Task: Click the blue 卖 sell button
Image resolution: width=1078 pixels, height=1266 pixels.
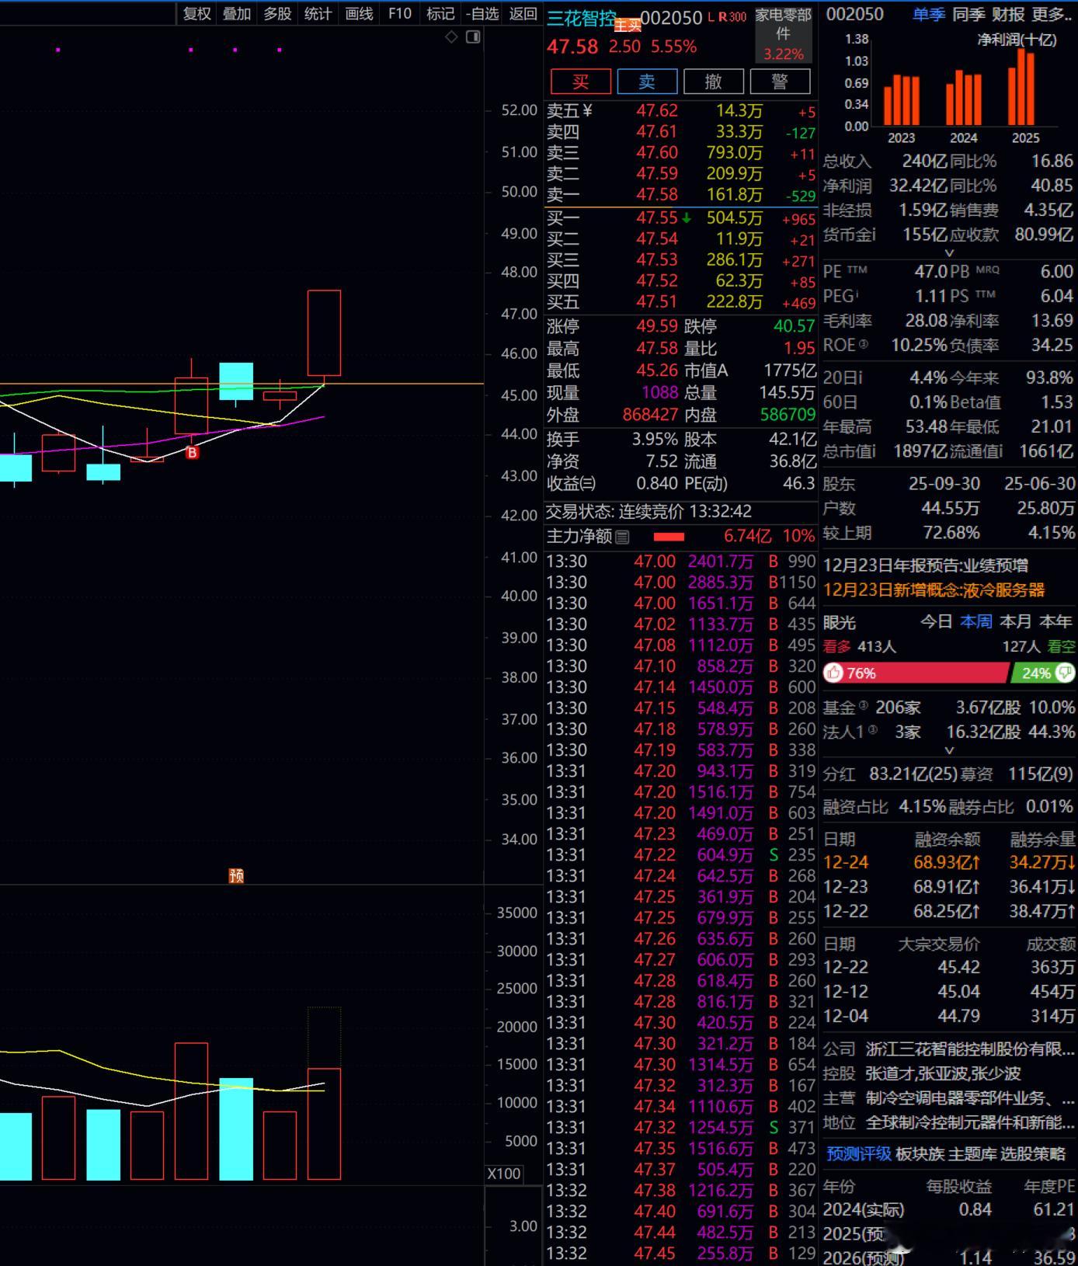Action: click(x=647, y=82)
